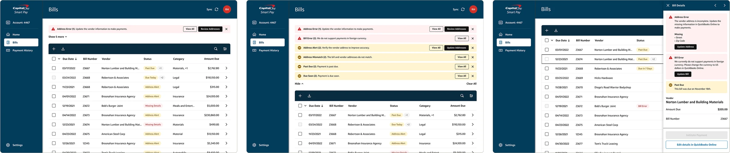Image resolution: width=730 pixels, height=153 pixels.
Task: Toggle select-all checkbox on left screen table
Action: pos(54,59)
